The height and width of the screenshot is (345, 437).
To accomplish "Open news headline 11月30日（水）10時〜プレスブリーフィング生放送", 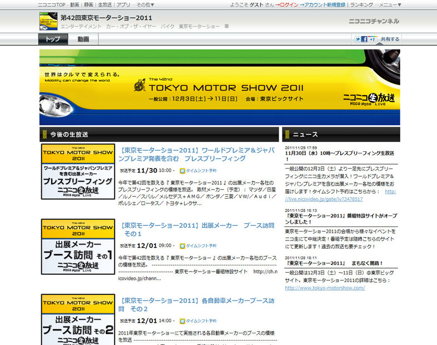I will click(340, 156).
